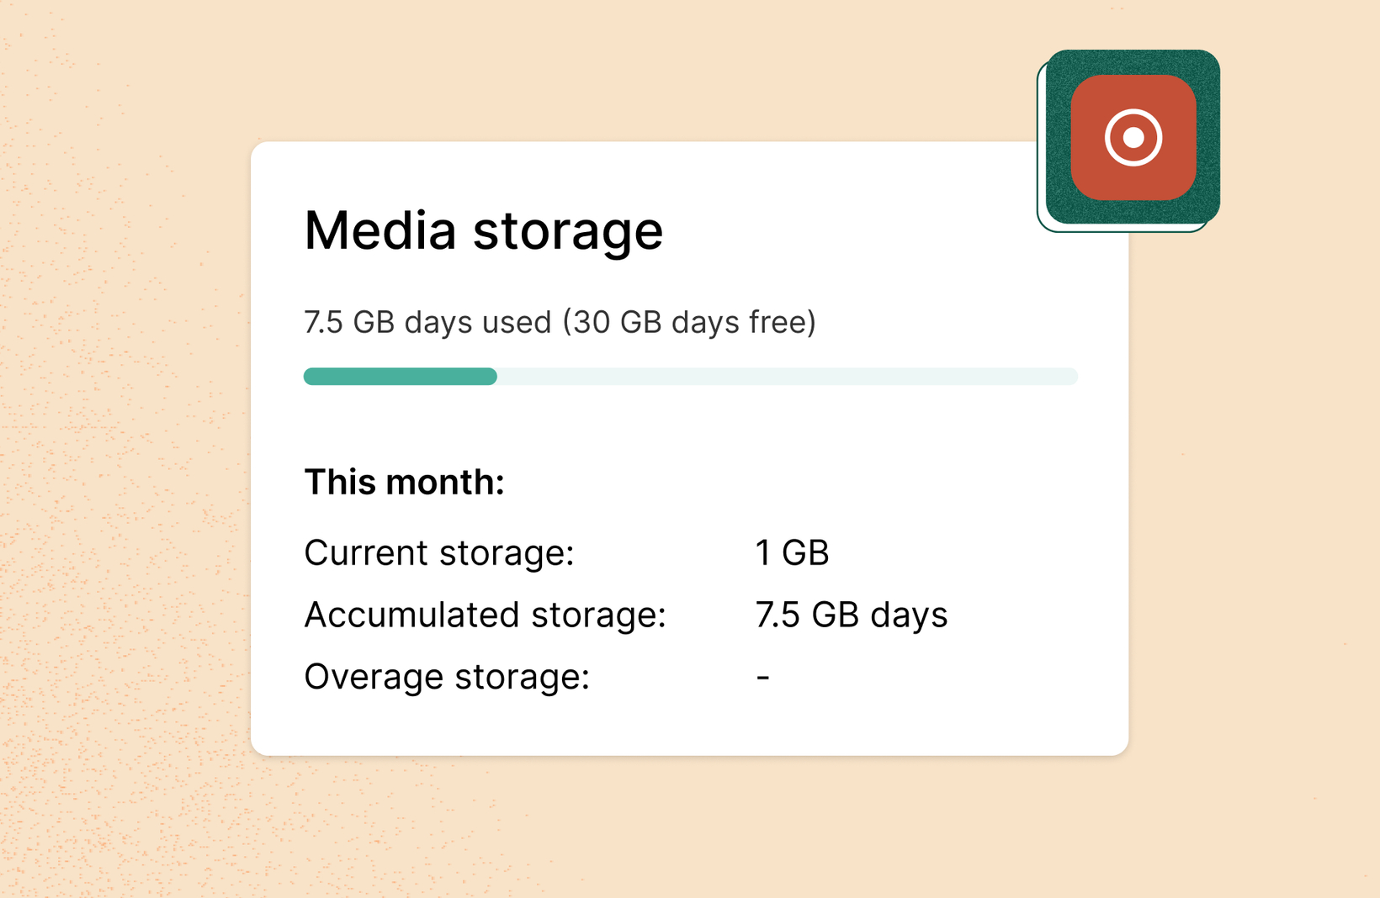Click the This month label
Screen dimensions: 1380x898
click(404, 482)
